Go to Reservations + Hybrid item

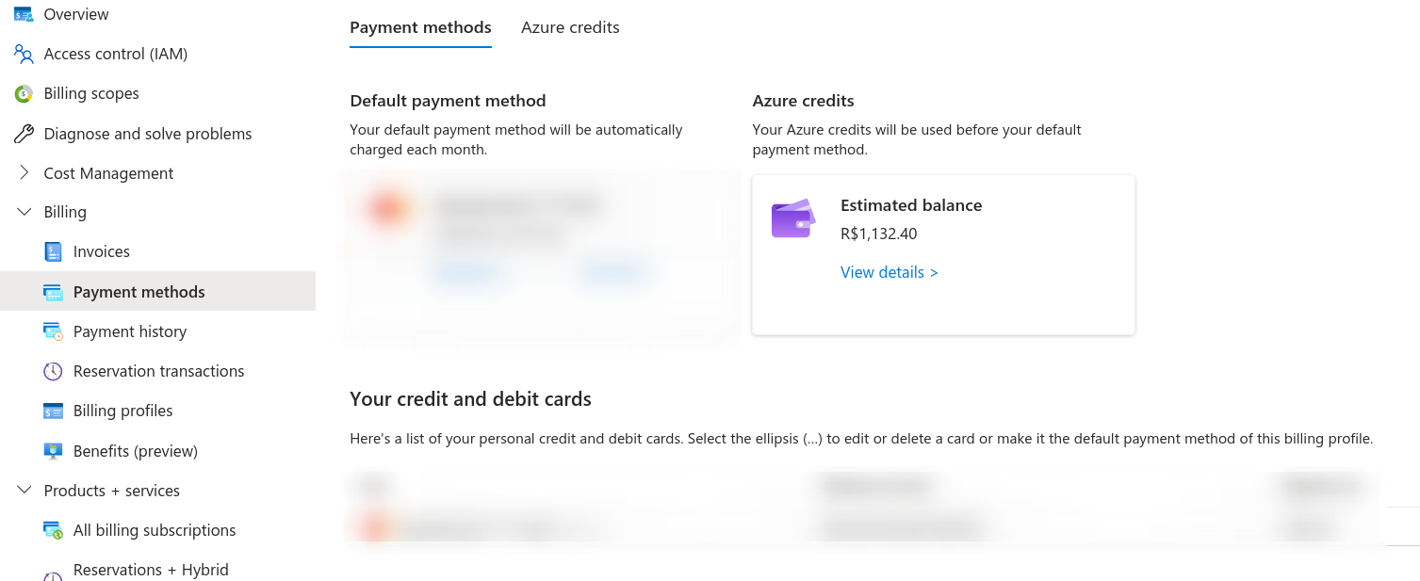(x=151, y=570)
